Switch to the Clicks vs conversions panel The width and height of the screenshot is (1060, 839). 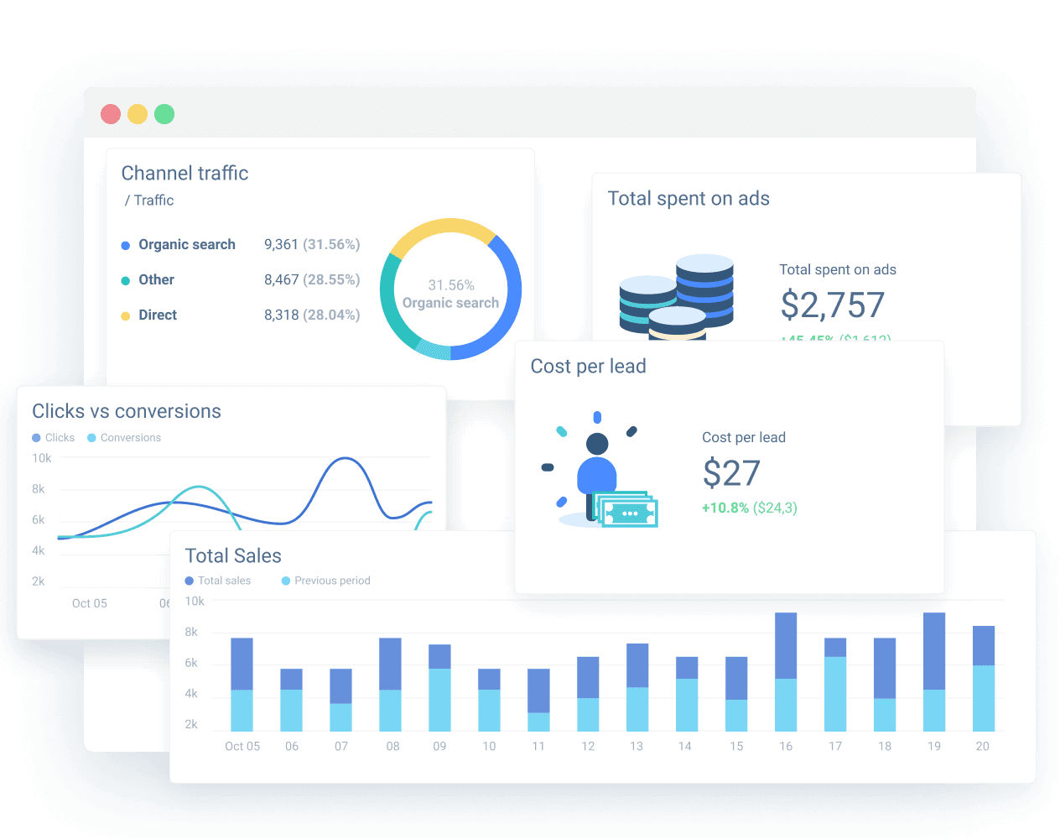(127, 411)
